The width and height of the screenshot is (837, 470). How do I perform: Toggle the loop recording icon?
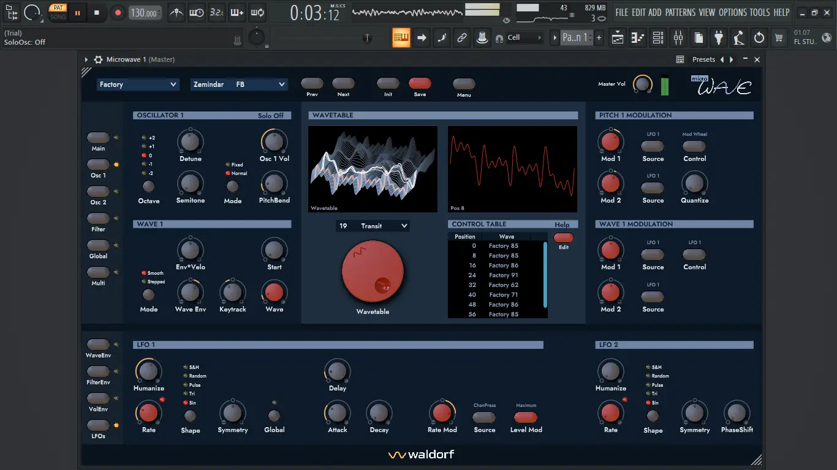point(257,12)
